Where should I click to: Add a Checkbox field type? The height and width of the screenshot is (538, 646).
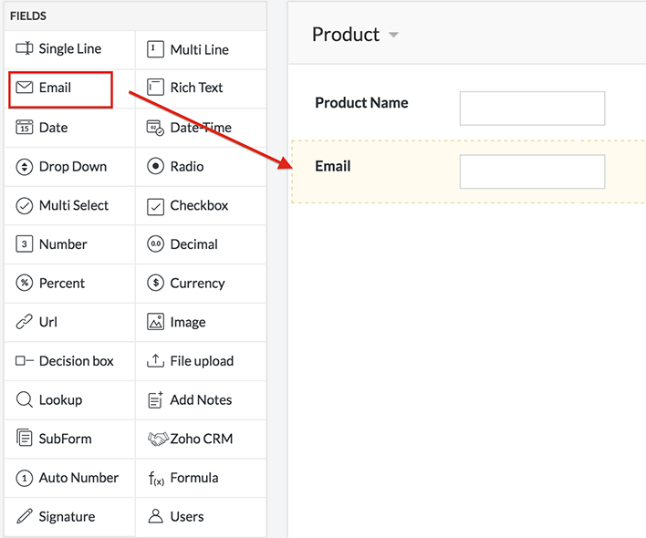198,206
